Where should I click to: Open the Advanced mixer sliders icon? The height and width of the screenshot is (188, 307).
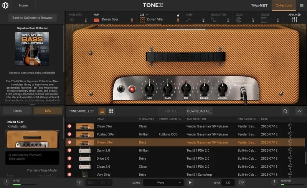(294, 20)
